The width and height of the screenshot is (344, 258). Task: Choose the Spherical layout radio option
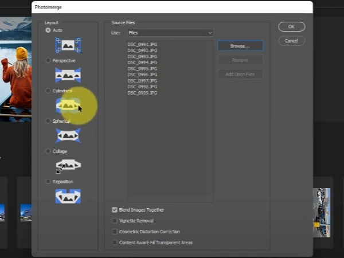[x=48, y=121]
